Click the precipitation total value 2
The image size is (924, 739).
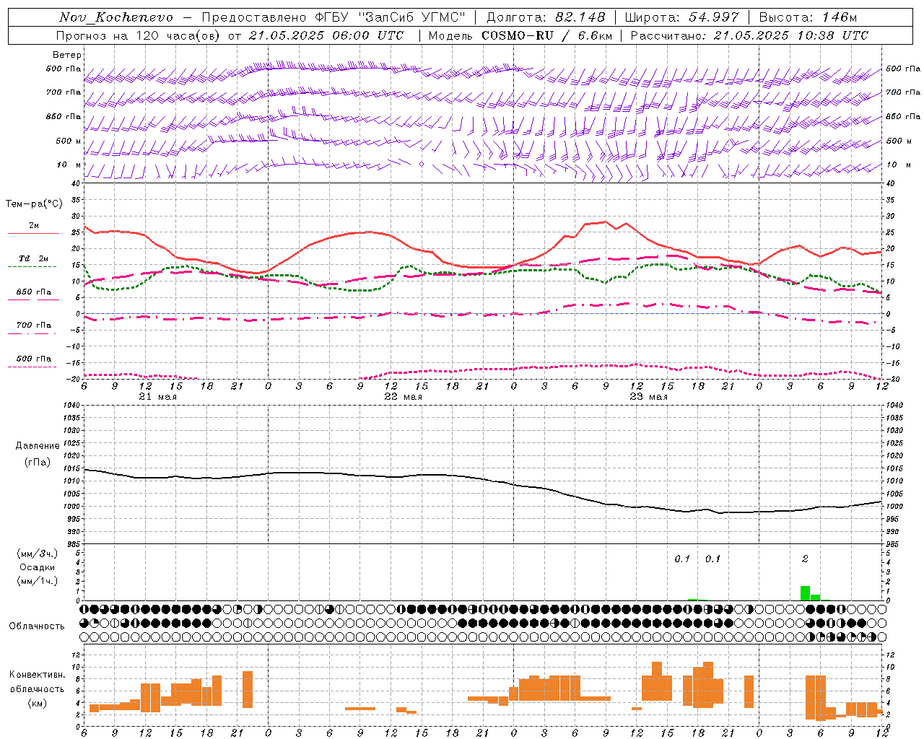(x=805, y=559)
